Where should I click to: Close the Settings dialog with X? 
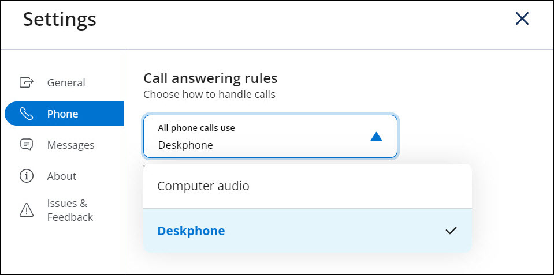[x=522, y=19]
